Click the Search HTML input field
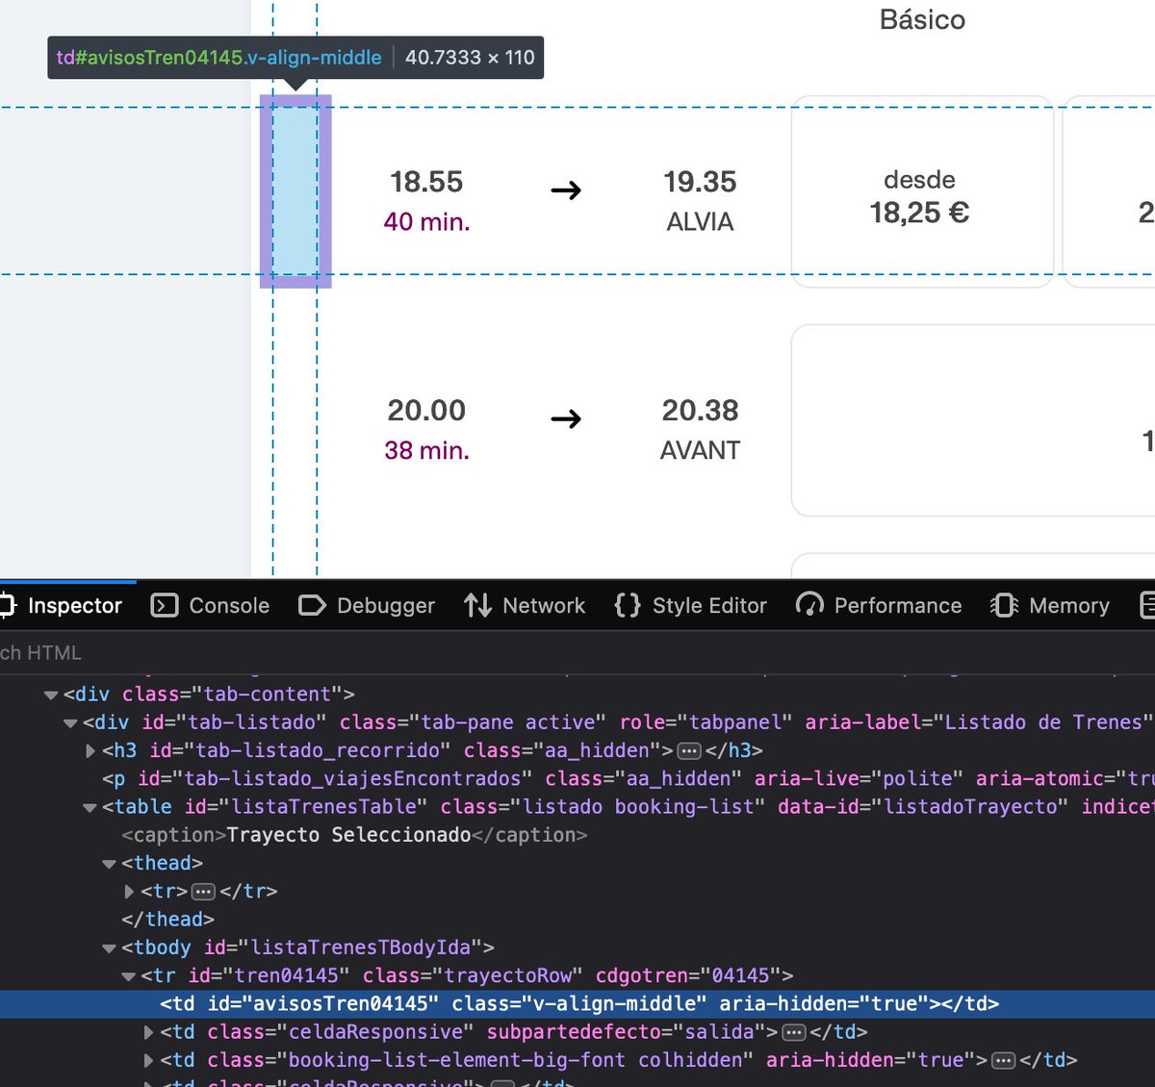The width and height of the screenshot is (1155, 1087). pos(289,652)
